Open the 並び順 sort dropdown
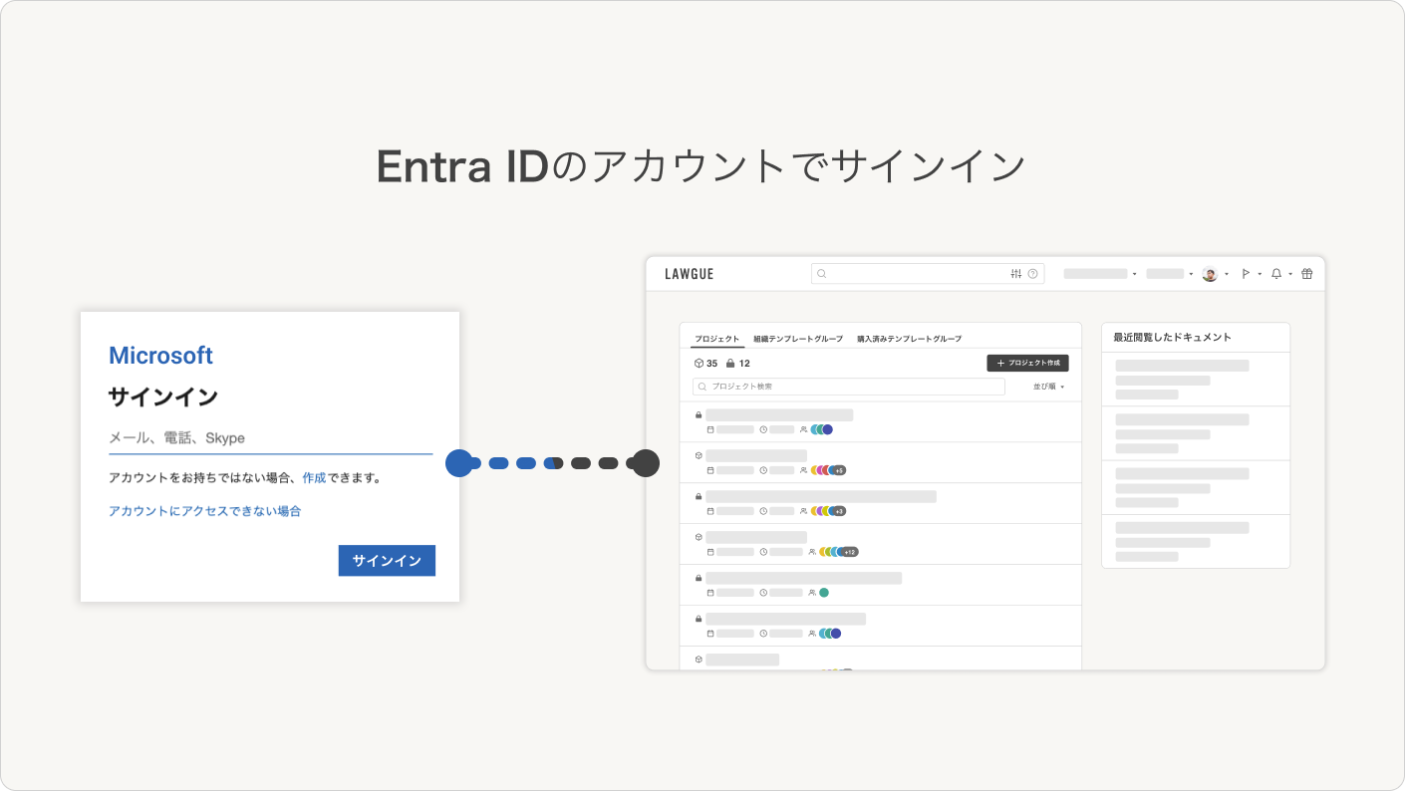 (x=1049, y=387)
